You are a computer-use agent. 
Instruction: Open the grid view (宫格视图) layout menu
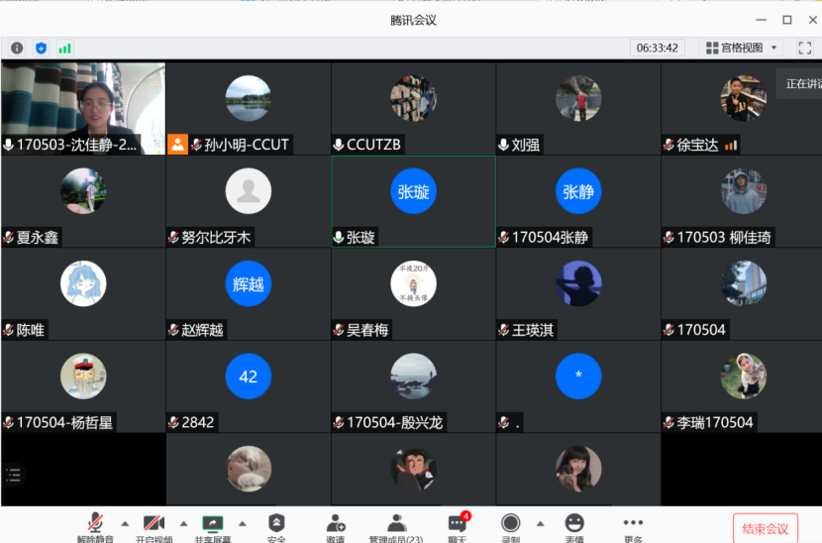(742, 48)
